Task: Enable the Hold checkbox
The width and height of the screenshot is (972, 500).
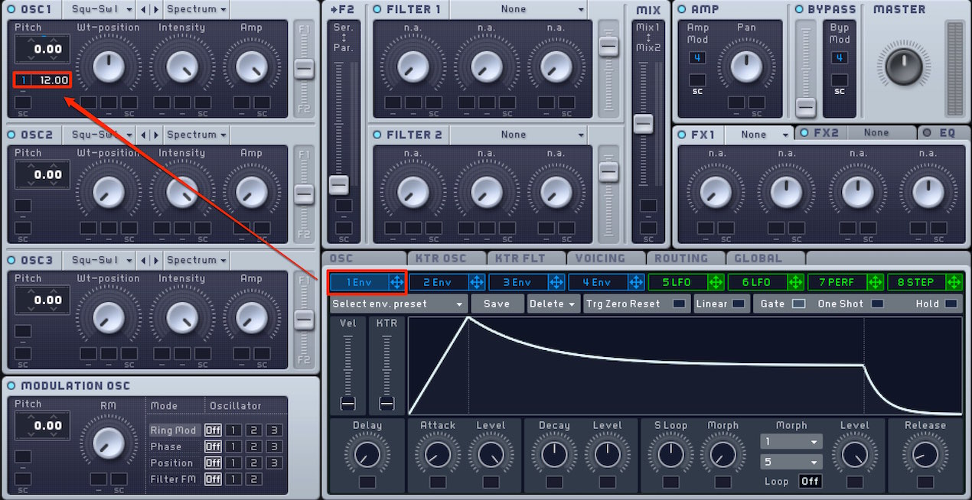Action: click(951, 304)
